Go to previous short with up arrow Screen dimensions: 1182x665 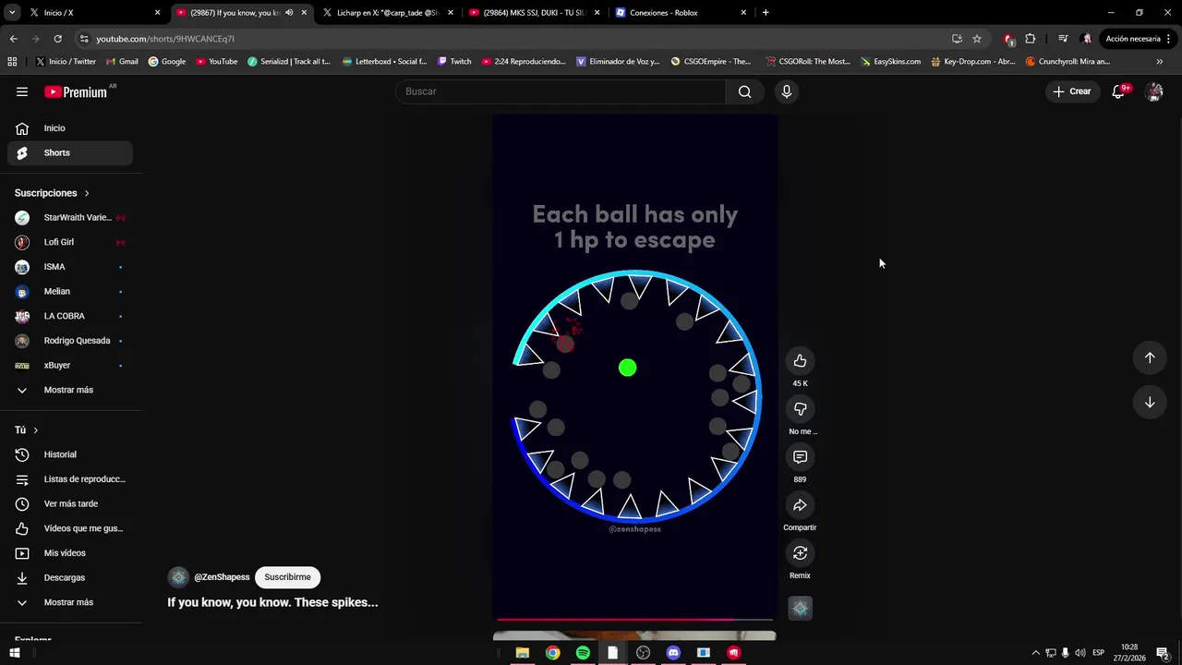1150,357
